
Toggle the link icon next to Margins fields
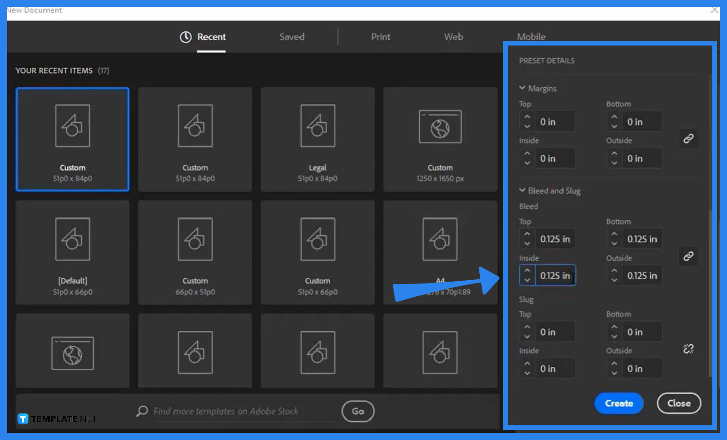(689, 138)
